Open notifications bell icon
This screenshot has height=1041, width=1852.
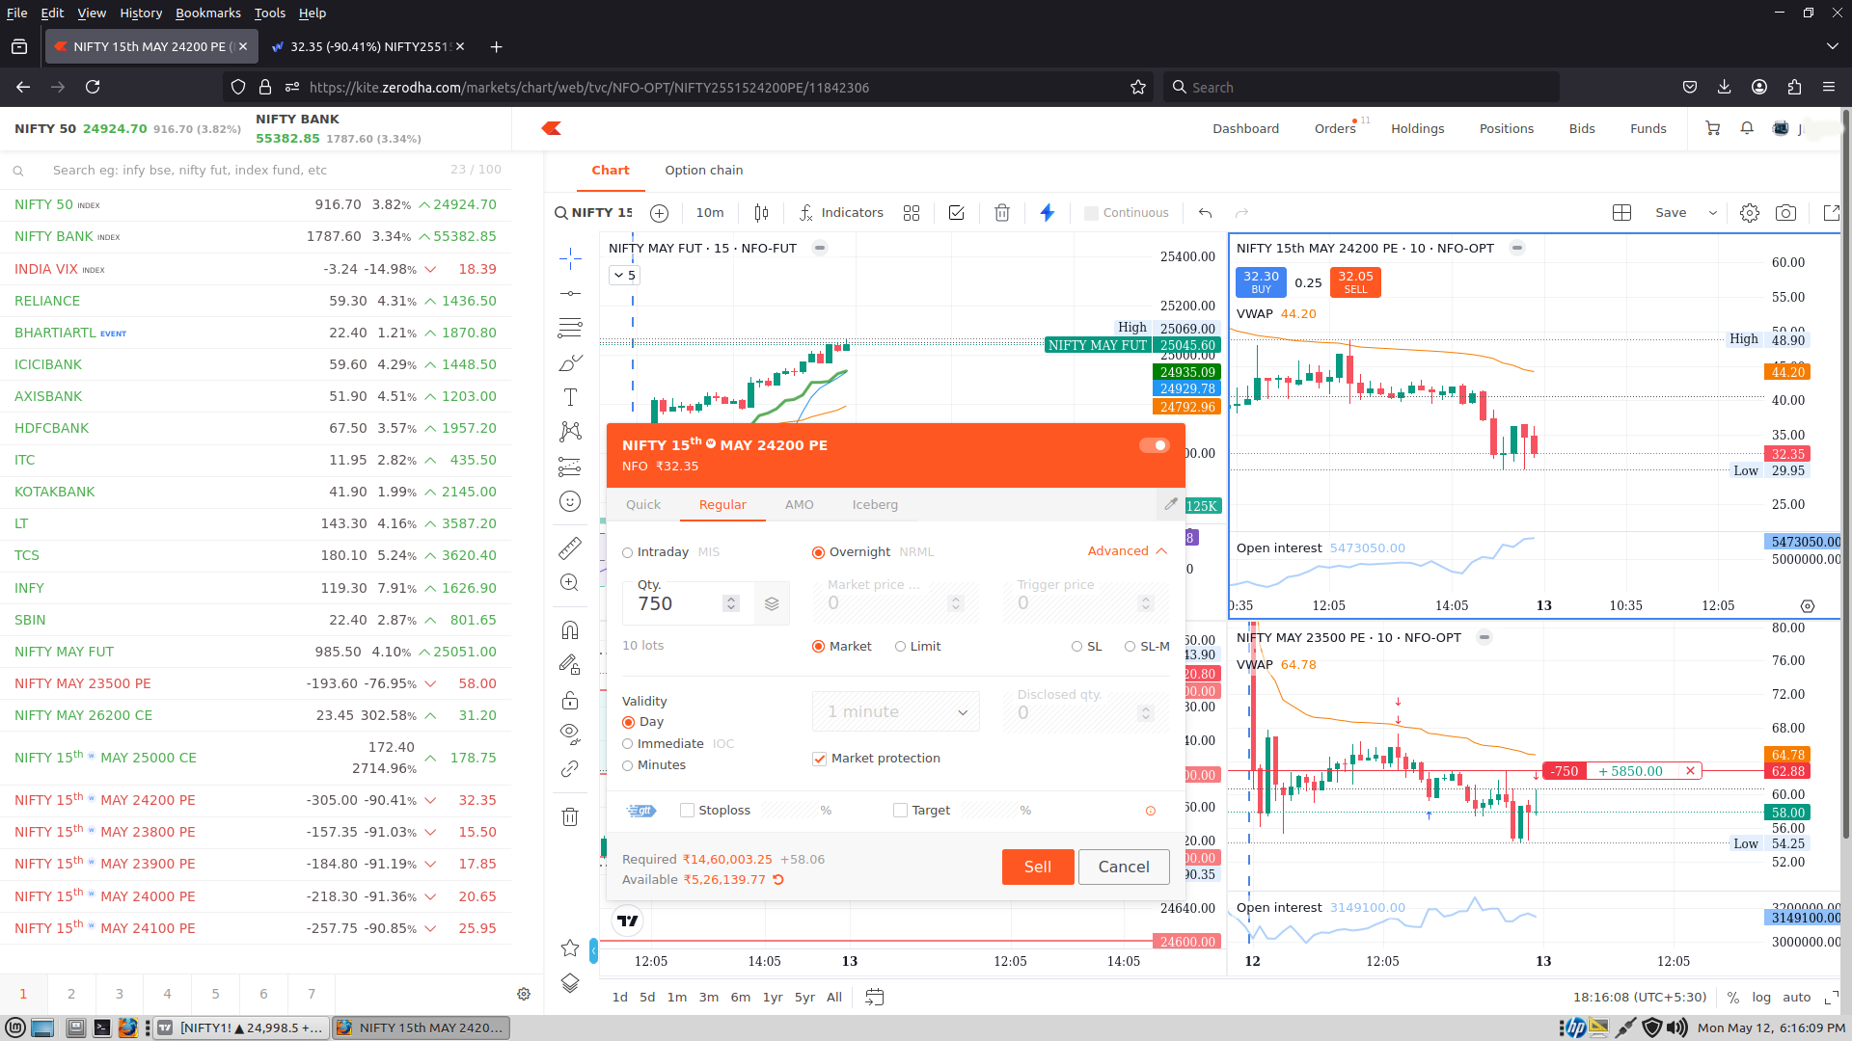point(1747,128)
